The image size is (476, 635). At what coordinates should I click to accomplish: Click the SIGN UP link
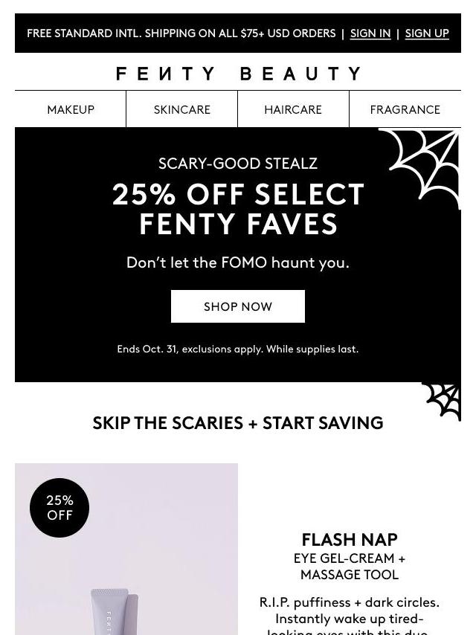click(427, 33)
